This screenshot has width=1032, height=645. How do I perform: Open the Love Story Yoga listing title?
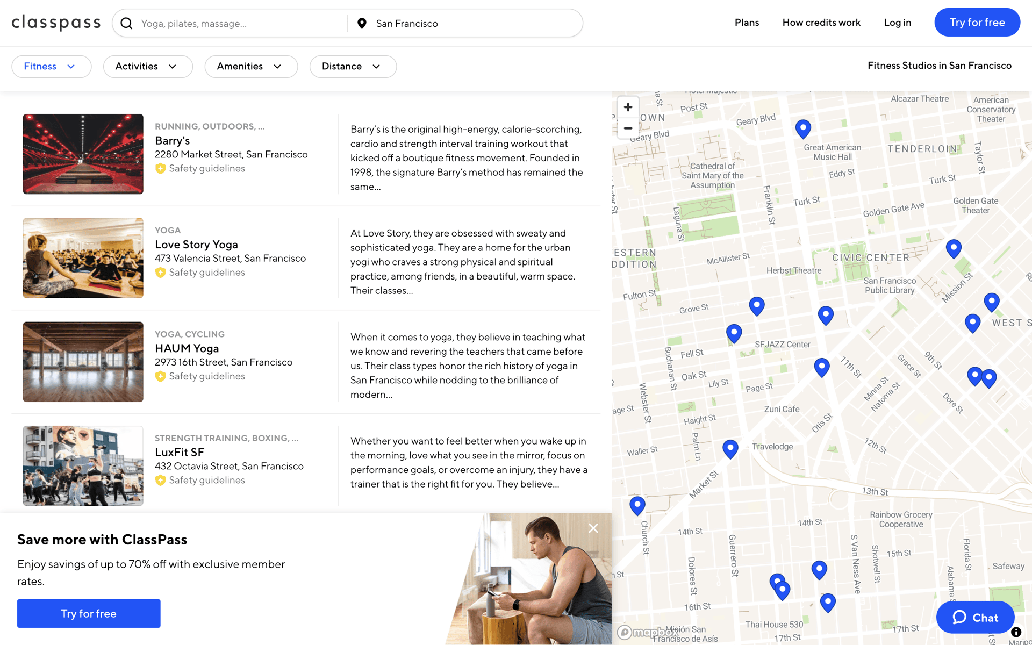(x=196, y=245)
